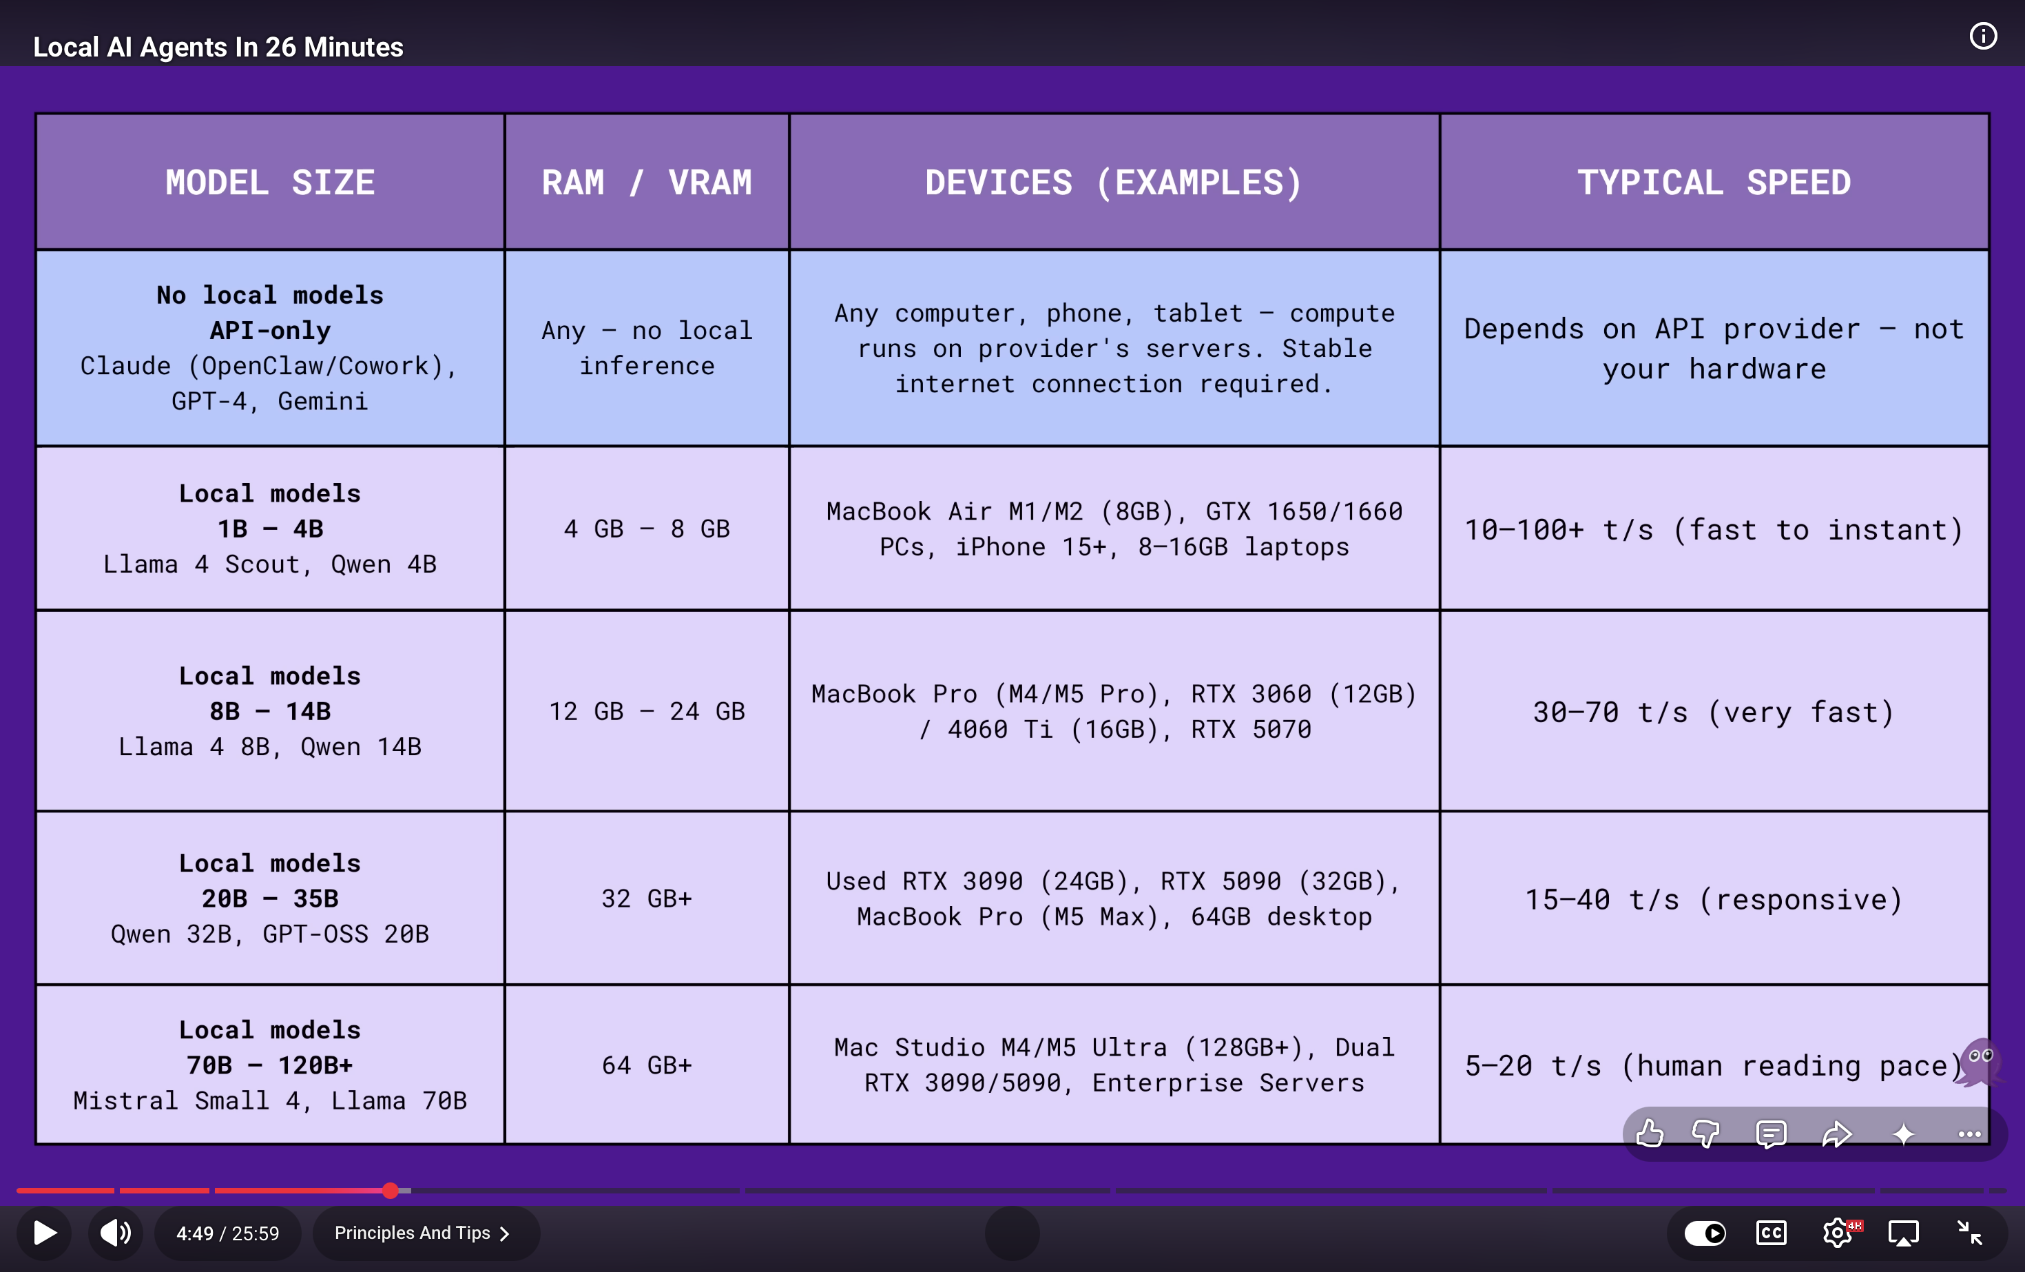This screenshot has height=1272, width=2025.
Task: Open the comments panel icon
Action: [1771, 1134]
